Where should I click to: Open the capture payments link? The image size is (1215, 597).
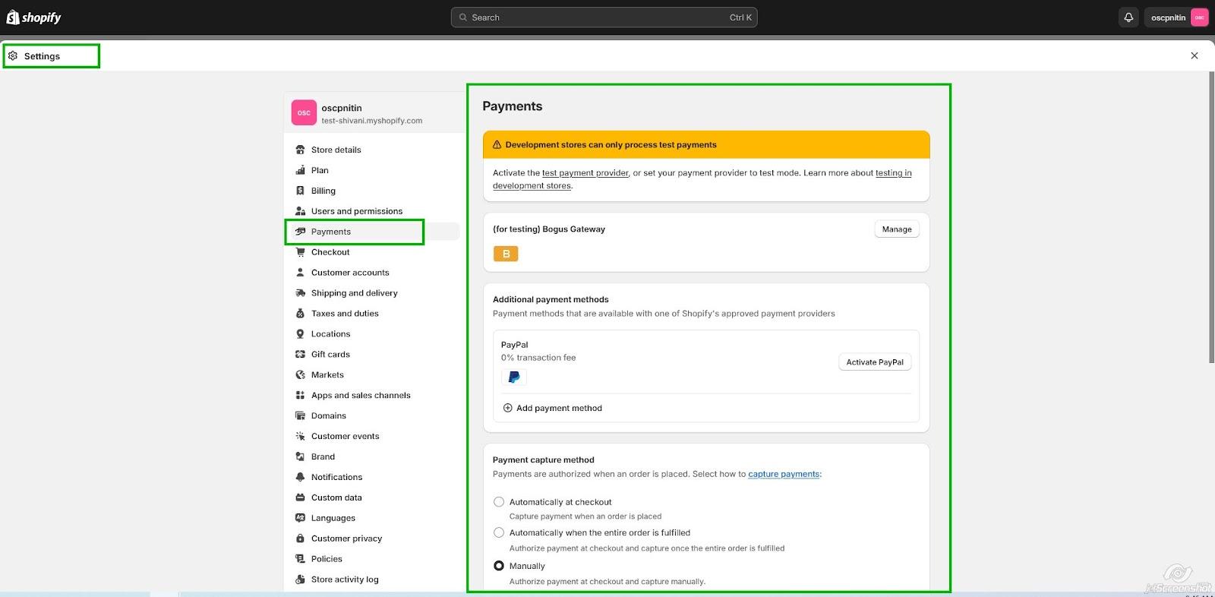point(784,474)
